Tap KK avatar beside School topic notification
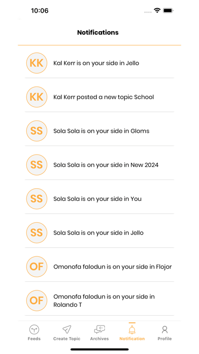The height and width of the screenshot is (354, 199). click(37, 97)
